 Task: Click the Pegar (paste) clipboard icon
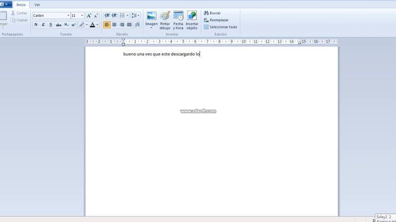(3, 15)
